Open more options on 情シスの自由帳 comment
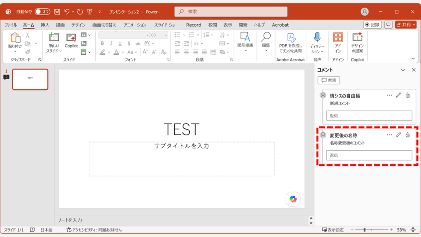The height and width of the screenshot is (237, 421). coord(389,95)
